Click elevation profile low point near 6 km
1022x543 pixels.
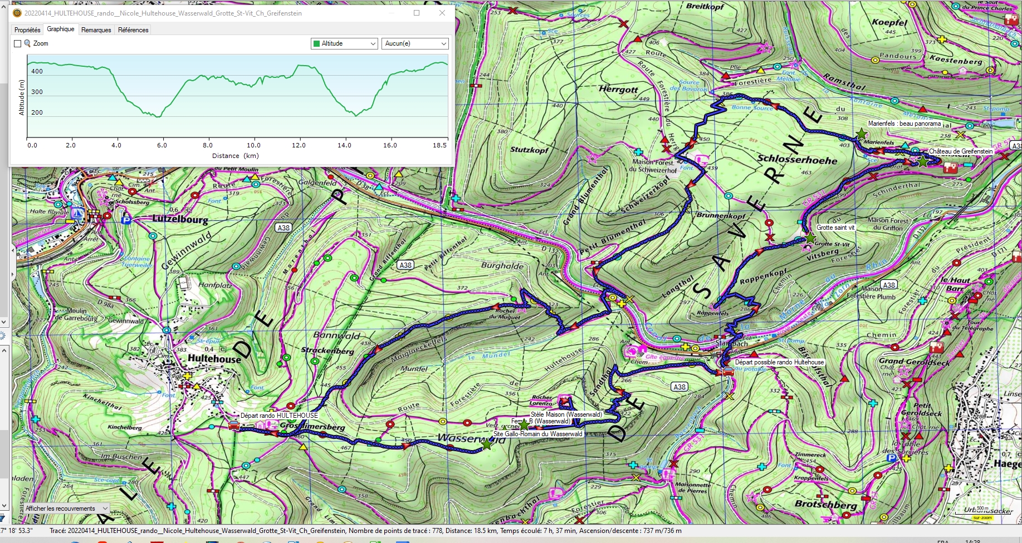pos(159,116)
